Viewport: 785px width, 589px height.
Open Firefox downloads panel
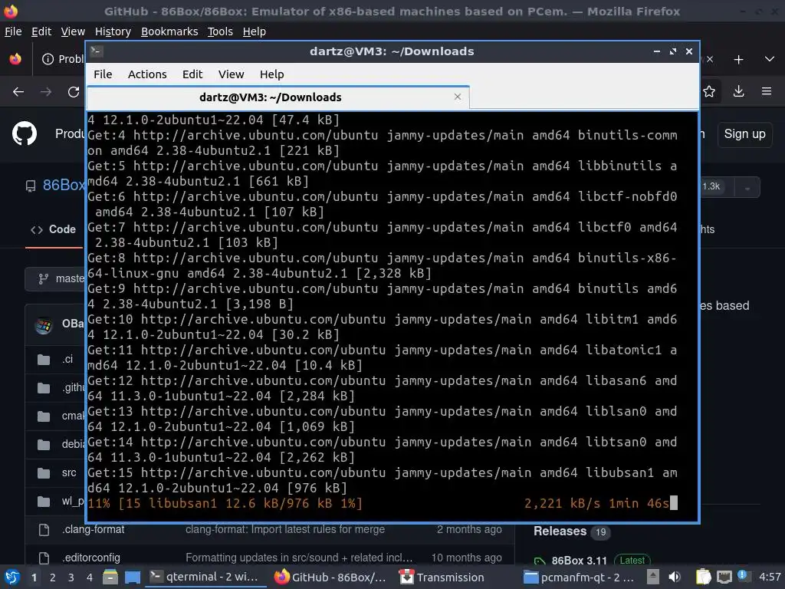[738, 91]
